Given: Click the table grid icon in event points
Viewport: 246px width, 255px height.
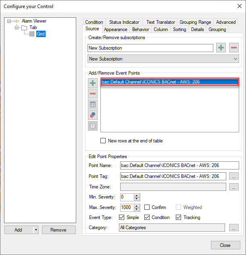Looking at the screenshot, I should click(x=93, y=105).
